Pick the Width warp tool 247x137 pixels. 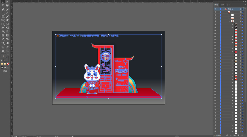(3, 28)
